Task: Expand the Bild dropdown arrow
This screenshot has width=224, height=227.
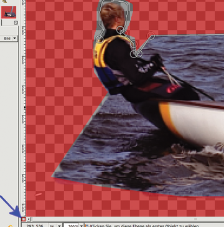Action: [14, 38]
